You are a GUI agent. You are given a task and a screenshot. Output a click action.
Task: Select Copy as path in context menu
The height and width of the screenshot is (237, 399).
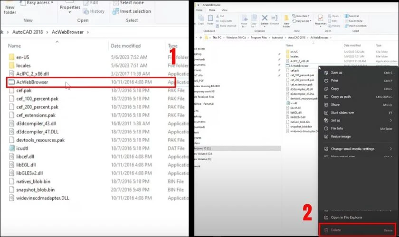[340, 96]
